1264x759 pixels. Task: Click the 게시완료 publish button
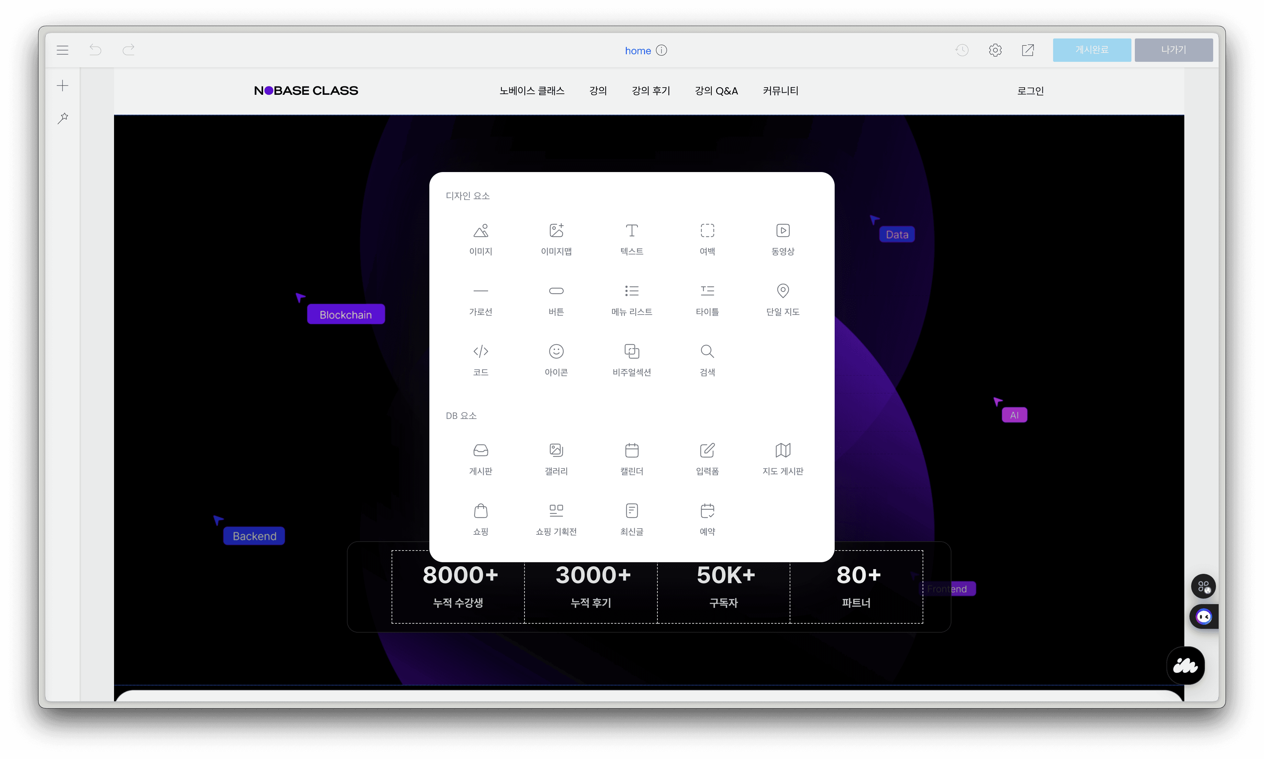(1092, 50)
